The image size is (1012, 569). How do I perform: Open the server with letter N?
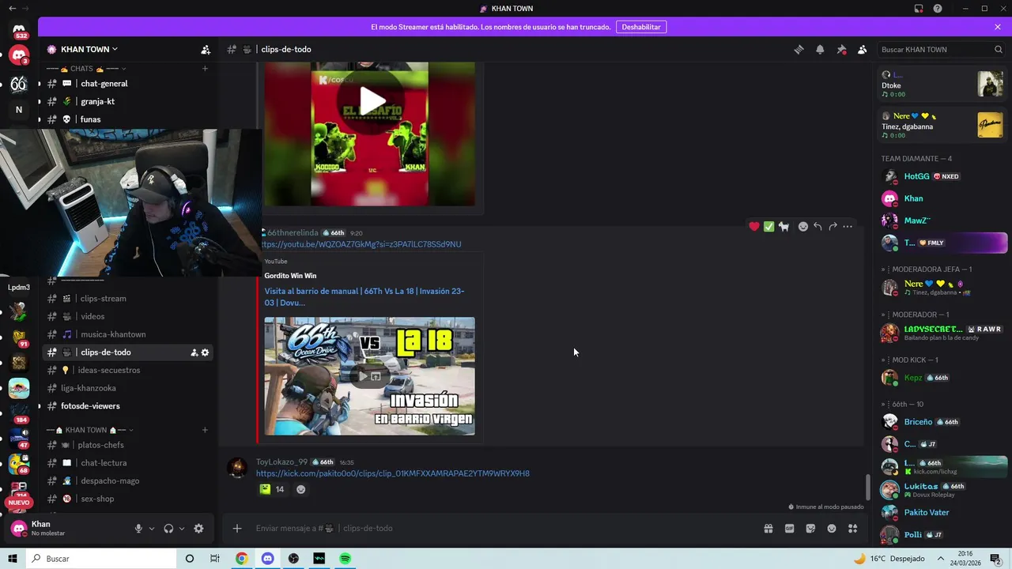[19, 110]
